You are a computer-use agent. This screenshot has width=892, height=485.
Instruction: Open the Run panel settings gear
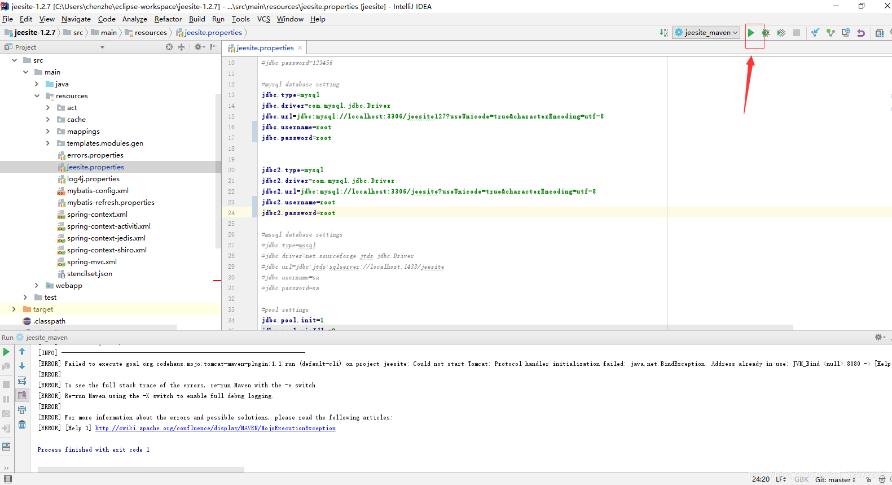point(879,337)
